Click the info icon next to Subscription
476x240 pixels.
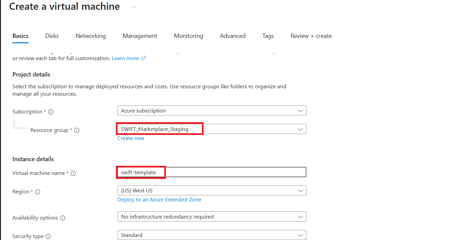51,112
